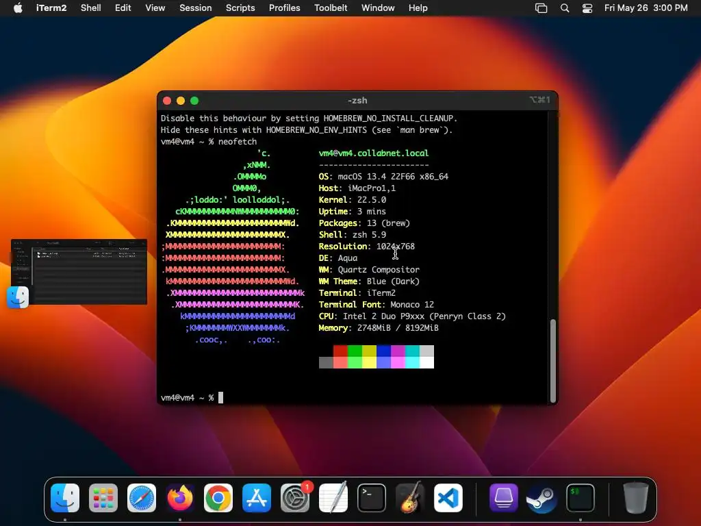The height and width of the screenshot is (526, 701).
Task: Open Google Chrome in the Dock
Action: [218, 497]
